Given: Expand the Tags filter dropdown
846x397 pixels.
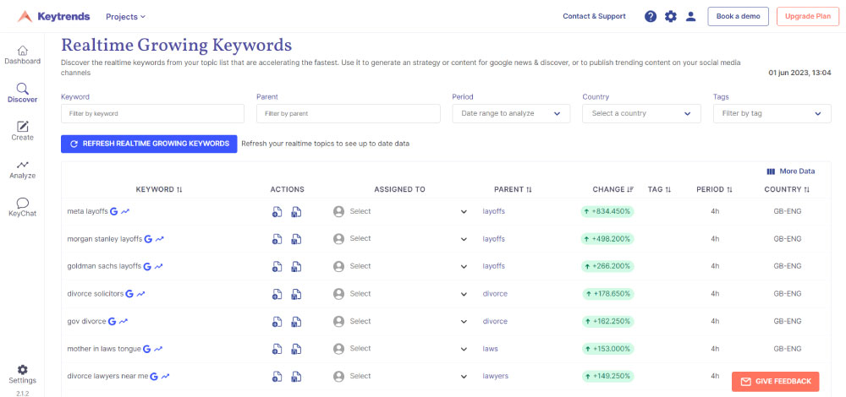Looking at the screenshot, I should (x=772, y=113).
